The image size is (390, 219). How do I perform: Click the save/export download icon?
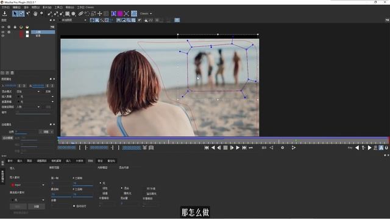[x=4, y=13]
